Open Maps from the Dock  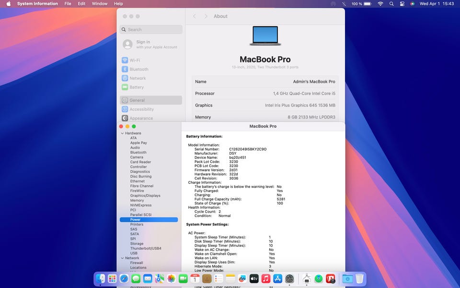tap(160, 278)
